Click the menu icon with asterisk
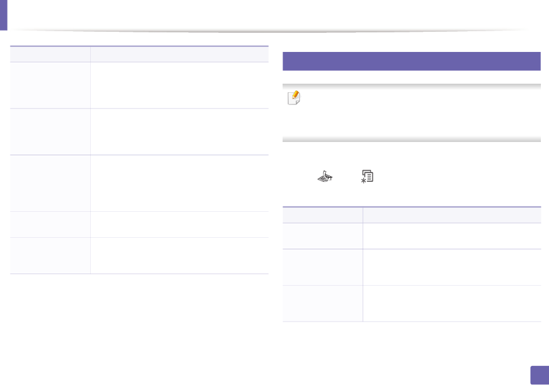This screenshot has height=389, width=549. pos(368,176)
